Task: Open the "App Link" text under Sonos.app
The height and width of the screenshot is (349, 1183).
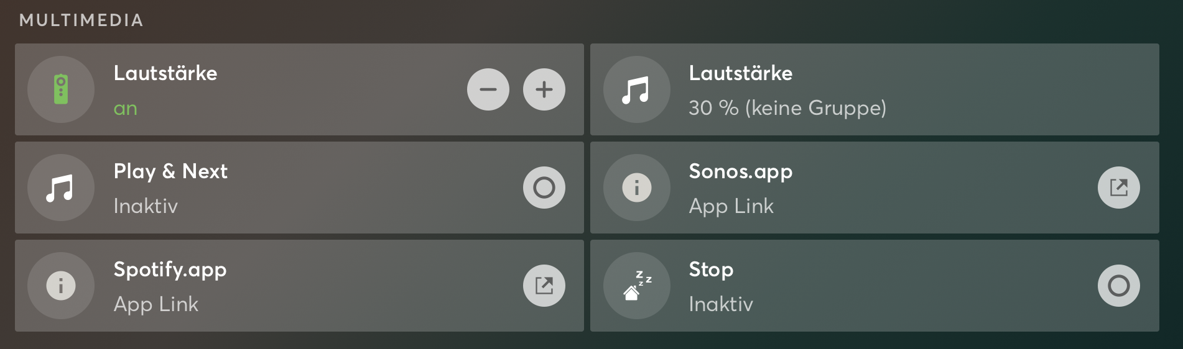Action: click(x=731, y=206)
